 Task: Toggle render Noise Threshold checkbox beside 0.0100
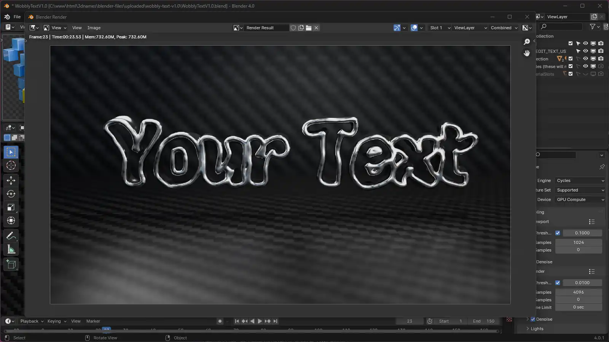click(x=558, y=283)
